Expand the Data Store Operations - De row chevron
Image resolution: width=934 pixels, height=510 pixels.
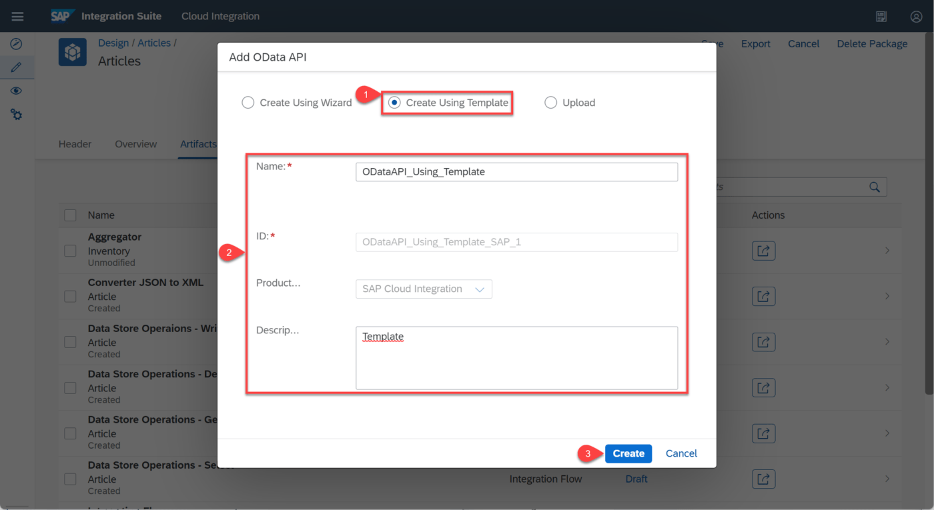pos(887,387)
